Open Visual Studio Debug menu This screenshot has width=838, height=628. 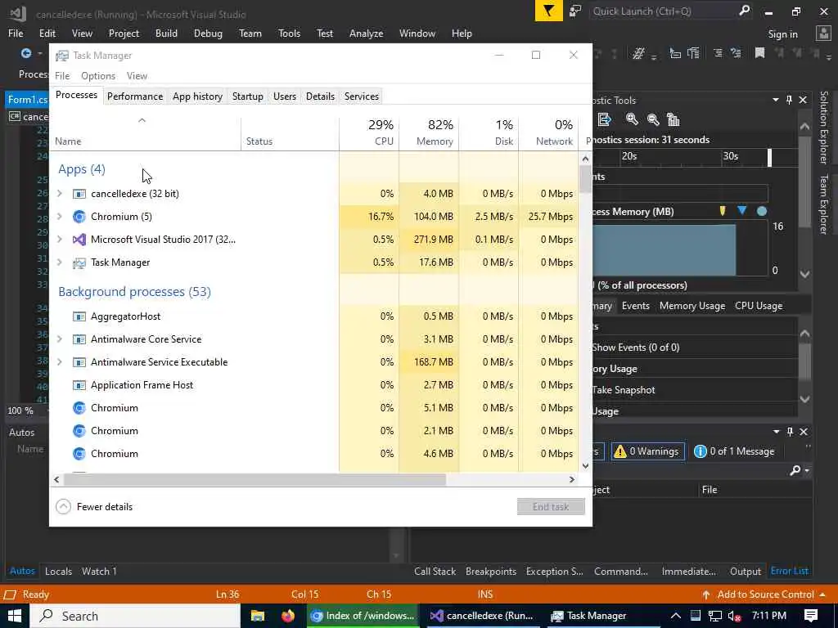[x=208, y=33]
